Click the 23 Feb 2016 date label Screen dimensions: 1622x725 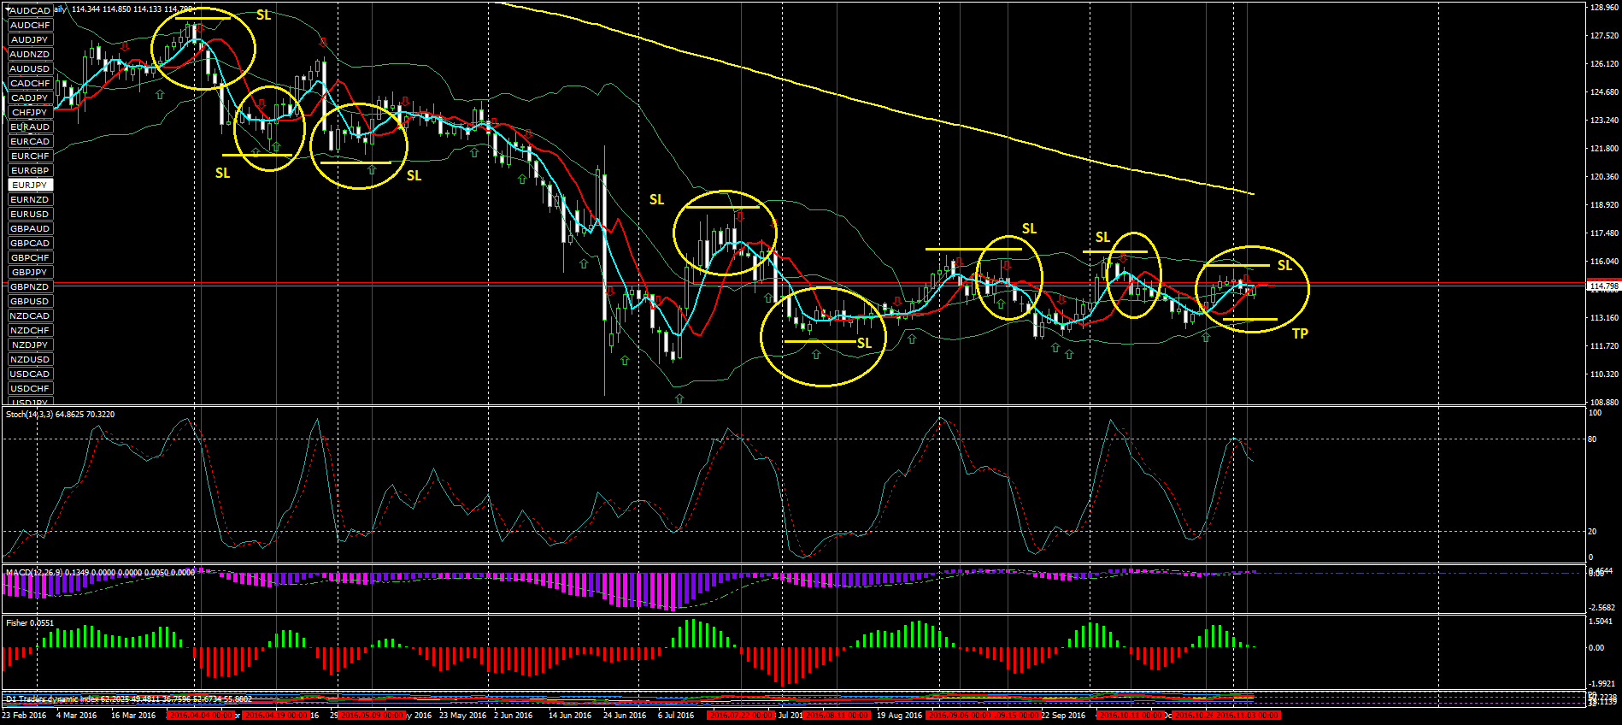coord(24,716)
